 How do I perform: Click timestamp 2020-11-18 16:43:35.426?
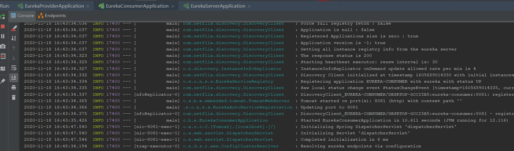tap(55, 120)
